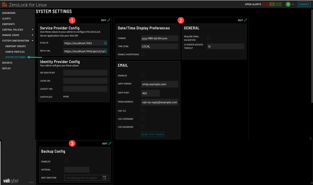The height and width of the screenshot is (185, 313).
Task: Click the Logout button
Action: tap(304, 4)
